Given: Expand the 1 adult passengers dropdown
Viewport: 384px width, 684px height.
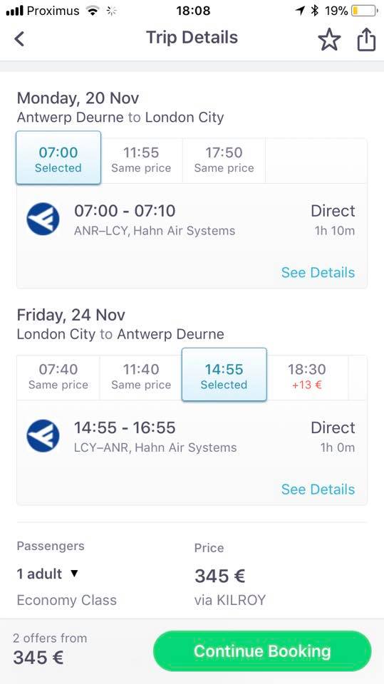Looking at the screenshot, I should coord(48,574).
